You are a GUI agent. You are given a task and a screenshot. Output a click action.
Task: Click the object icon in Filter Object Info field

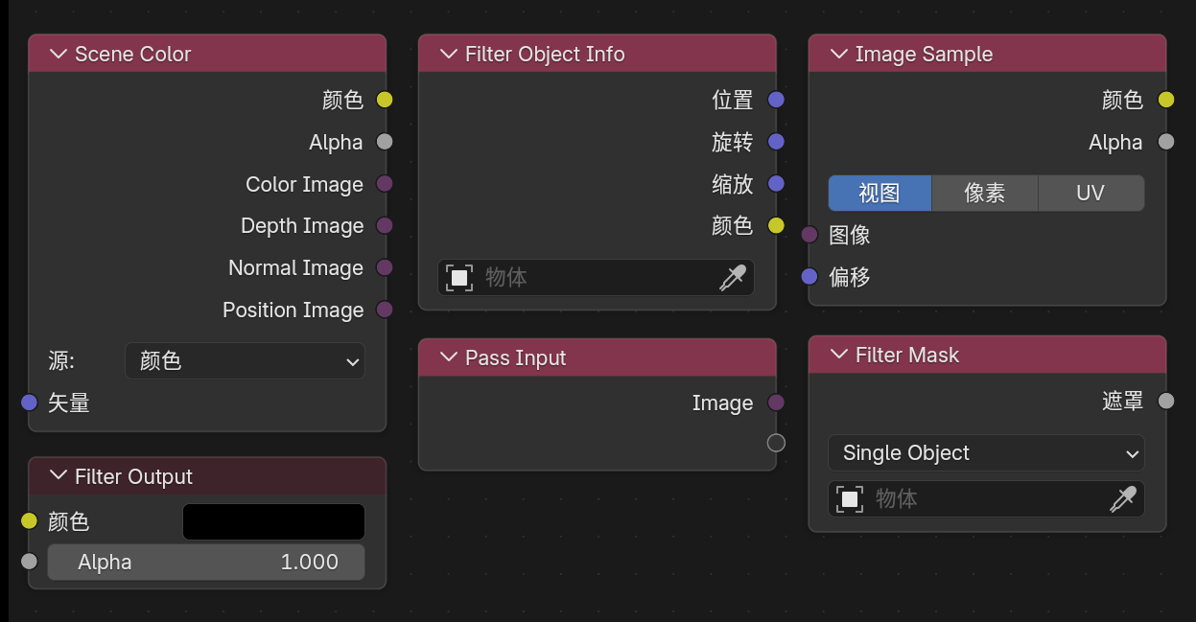[459, 278]
